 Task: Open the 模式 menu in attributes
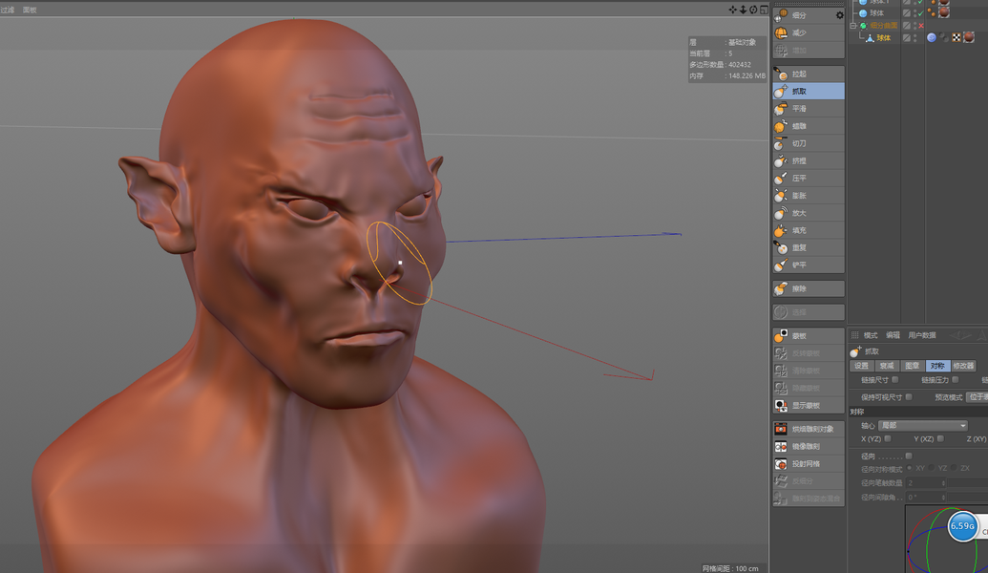871,335
